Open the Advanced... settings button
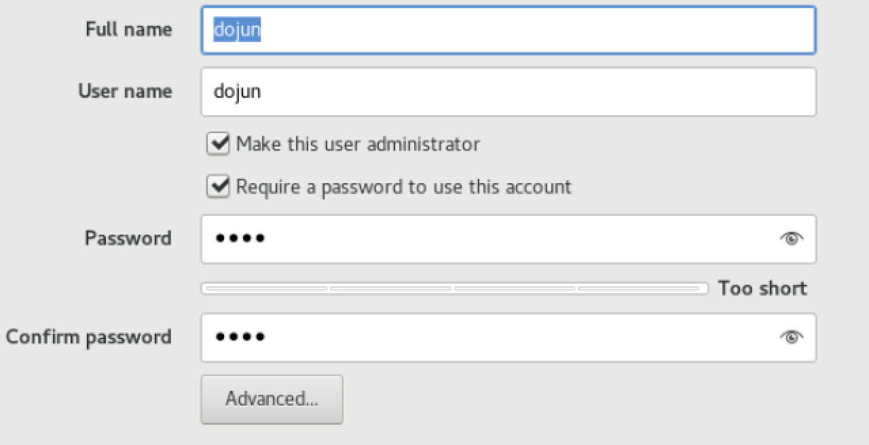This screenshot has height=445, width=869. tap(272, 399)
